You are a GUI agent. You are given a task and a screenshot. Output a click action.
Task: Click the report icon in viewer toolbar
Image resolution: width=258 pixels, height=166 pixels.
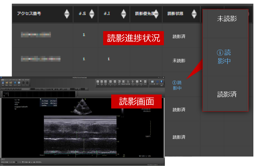(x=15, y=83)
